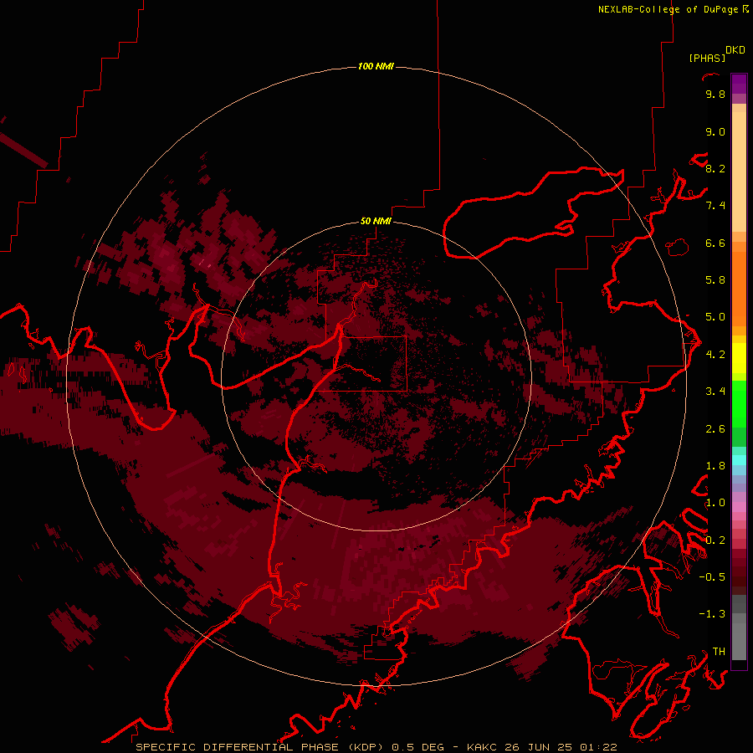The height and width of the screenshot is (753, 753).
Task: Click the cyan segment of the color bar
Action: pyautogui.click(x=739, y=460)
